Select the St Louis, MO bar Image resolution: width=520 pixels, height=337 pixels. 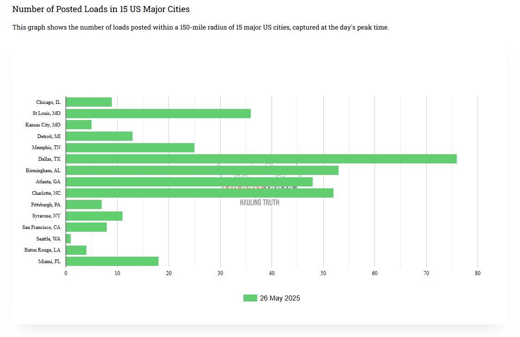tap(158, 114)
